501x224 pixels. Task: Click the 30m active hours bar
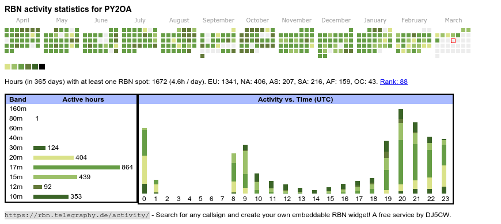40,148
